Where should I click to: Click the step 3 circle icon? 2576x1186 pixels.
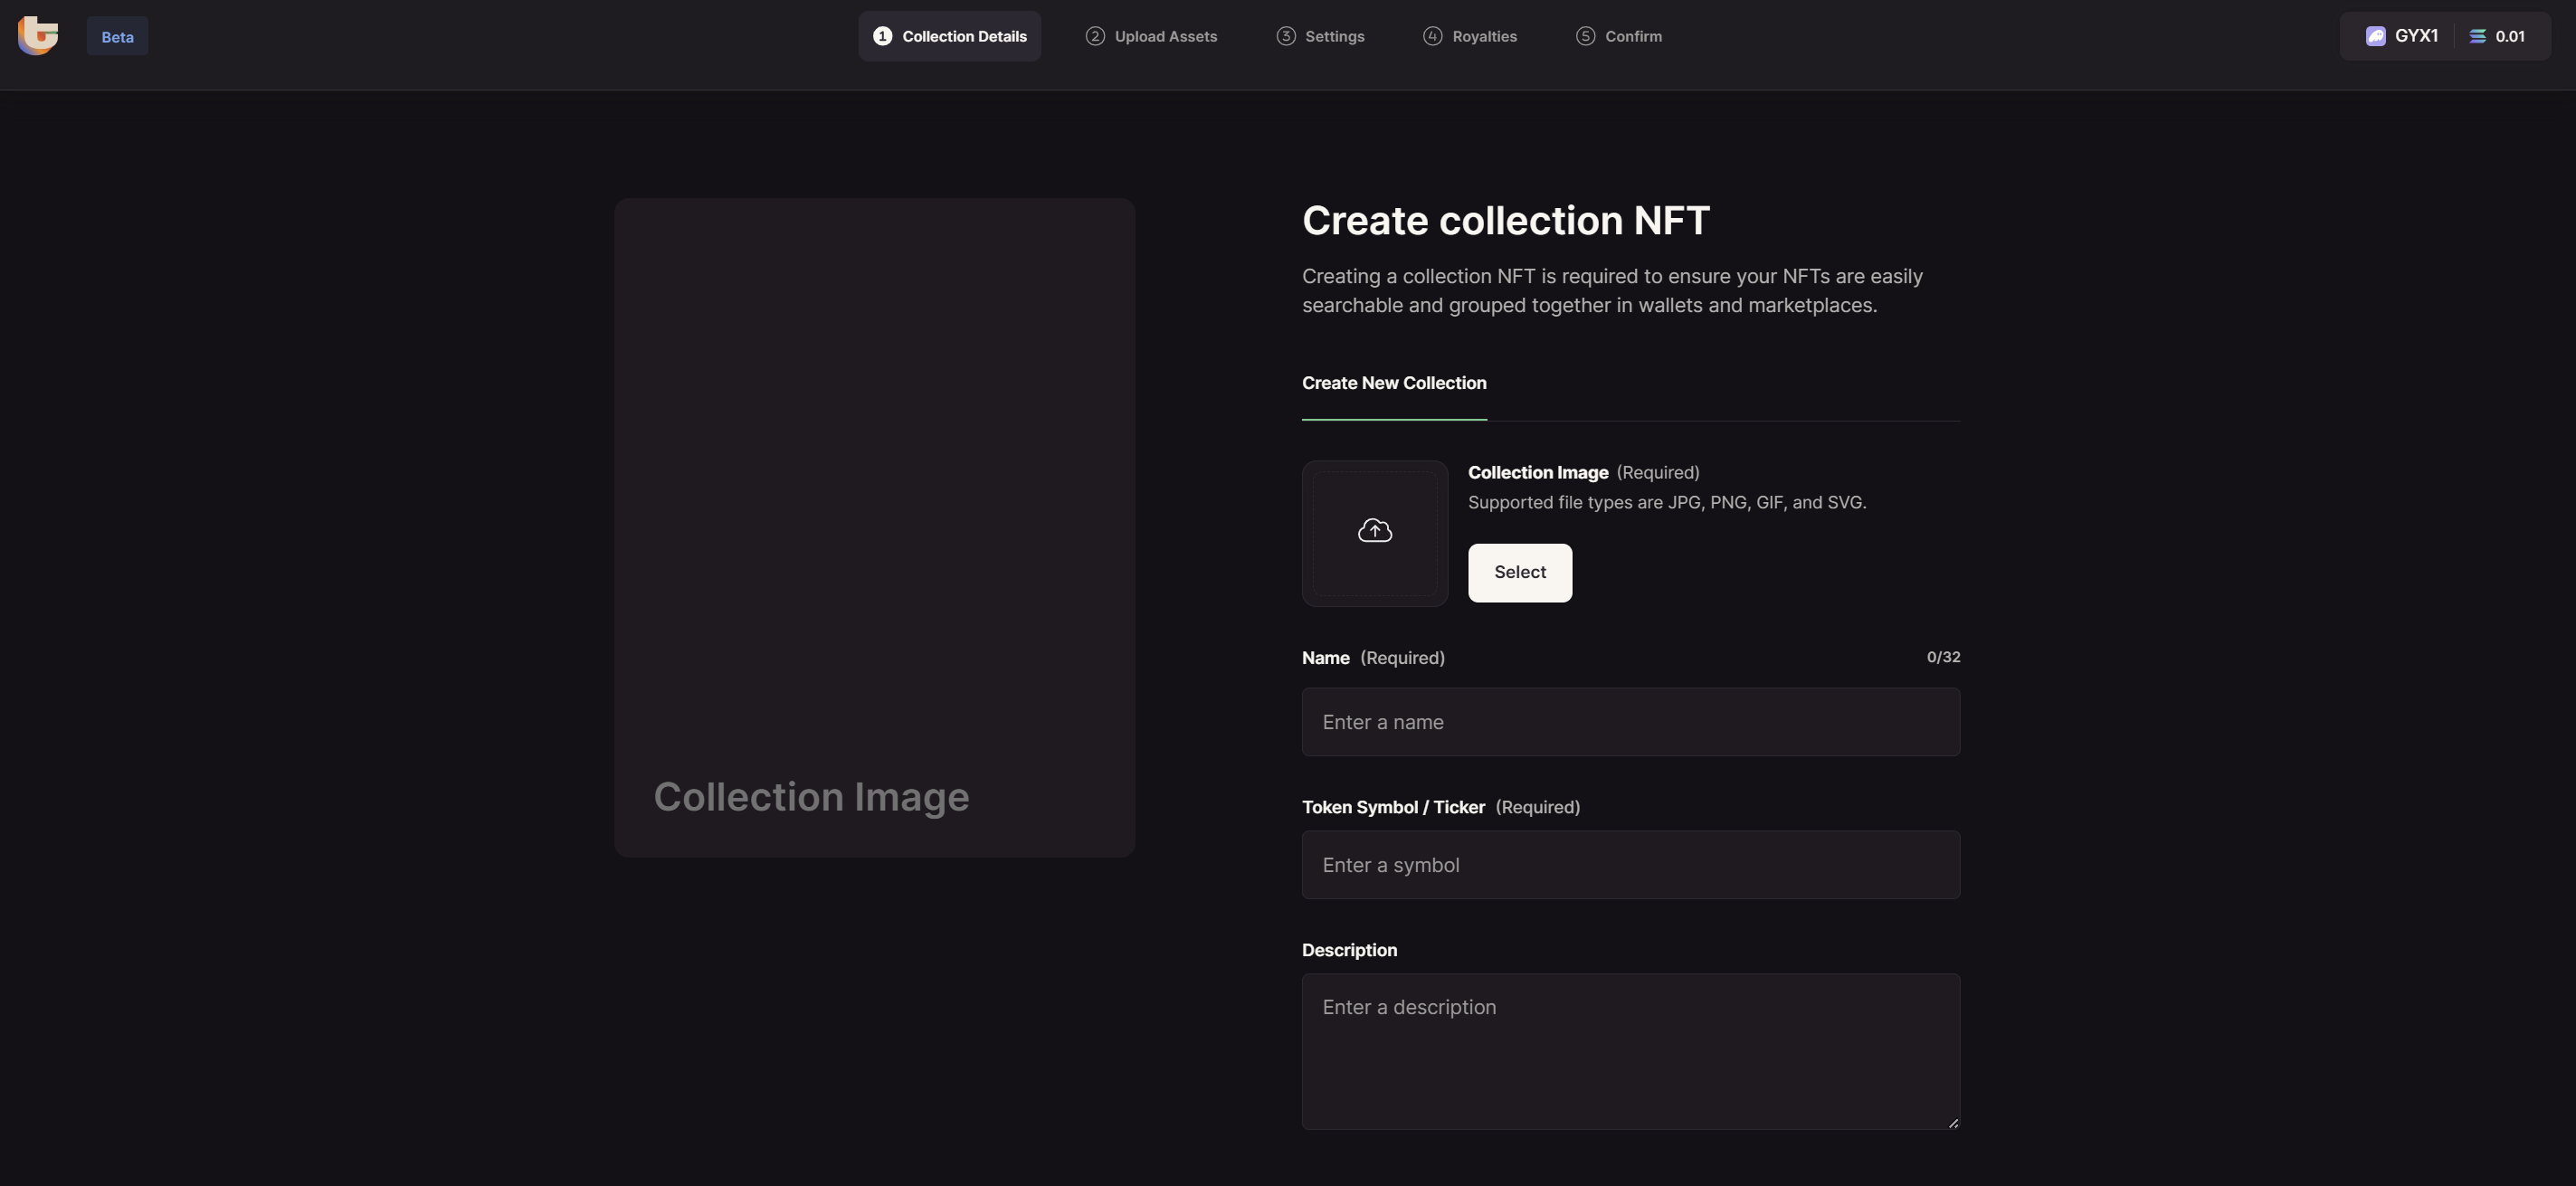[x=1286, y=36]
